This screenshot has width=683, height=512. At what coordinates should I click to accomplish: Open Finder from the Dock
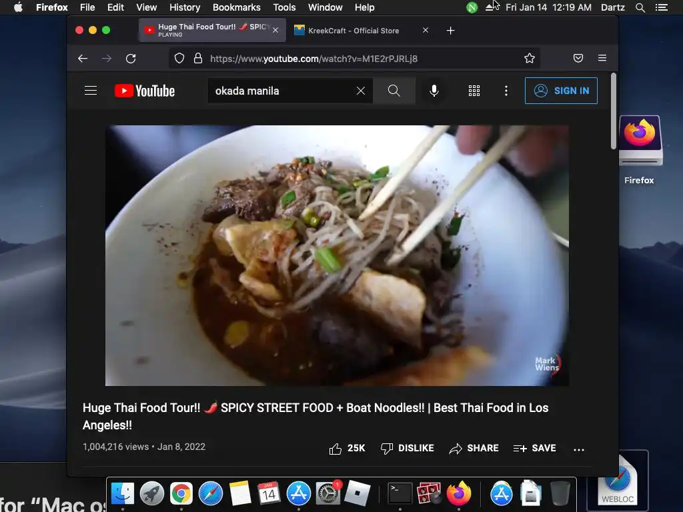point(123,493)
